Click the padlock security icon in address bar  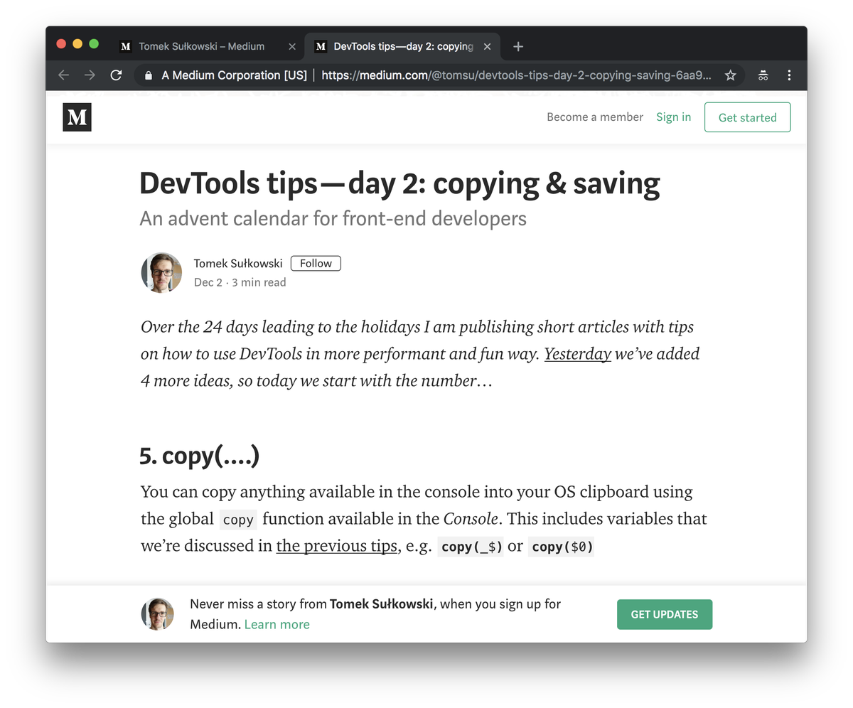[148, 75]
